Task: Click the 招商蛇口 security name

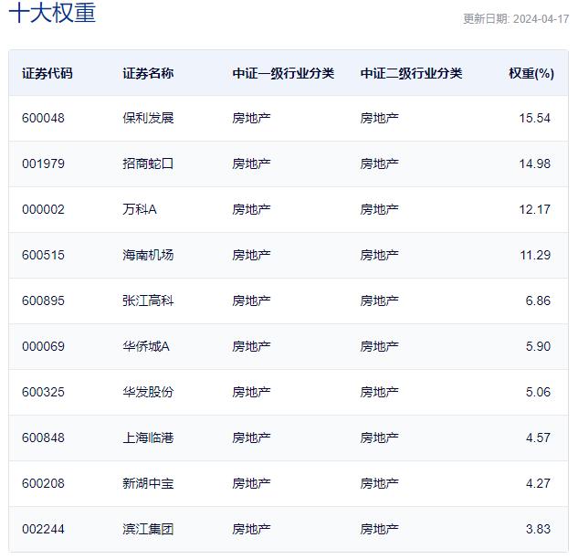Action: (148, 163)
